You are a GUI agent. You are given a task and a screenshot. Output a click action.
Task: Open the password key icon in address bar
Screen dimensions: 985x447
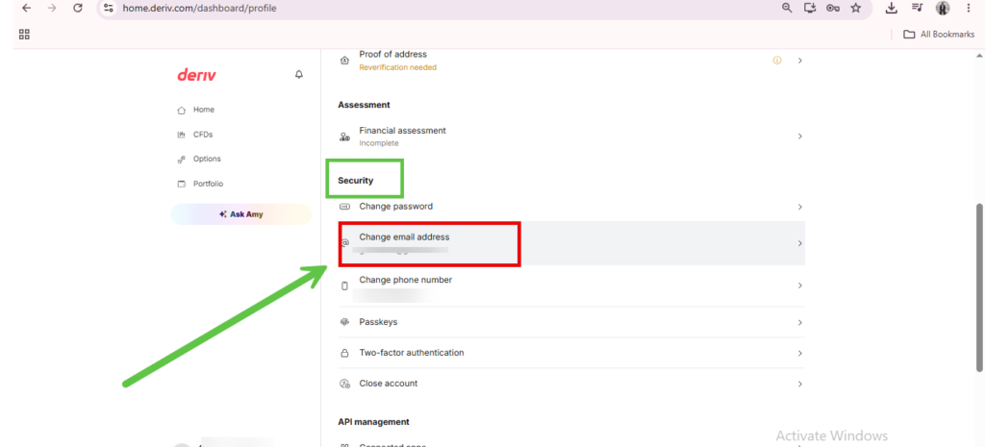tap(833, 8)
